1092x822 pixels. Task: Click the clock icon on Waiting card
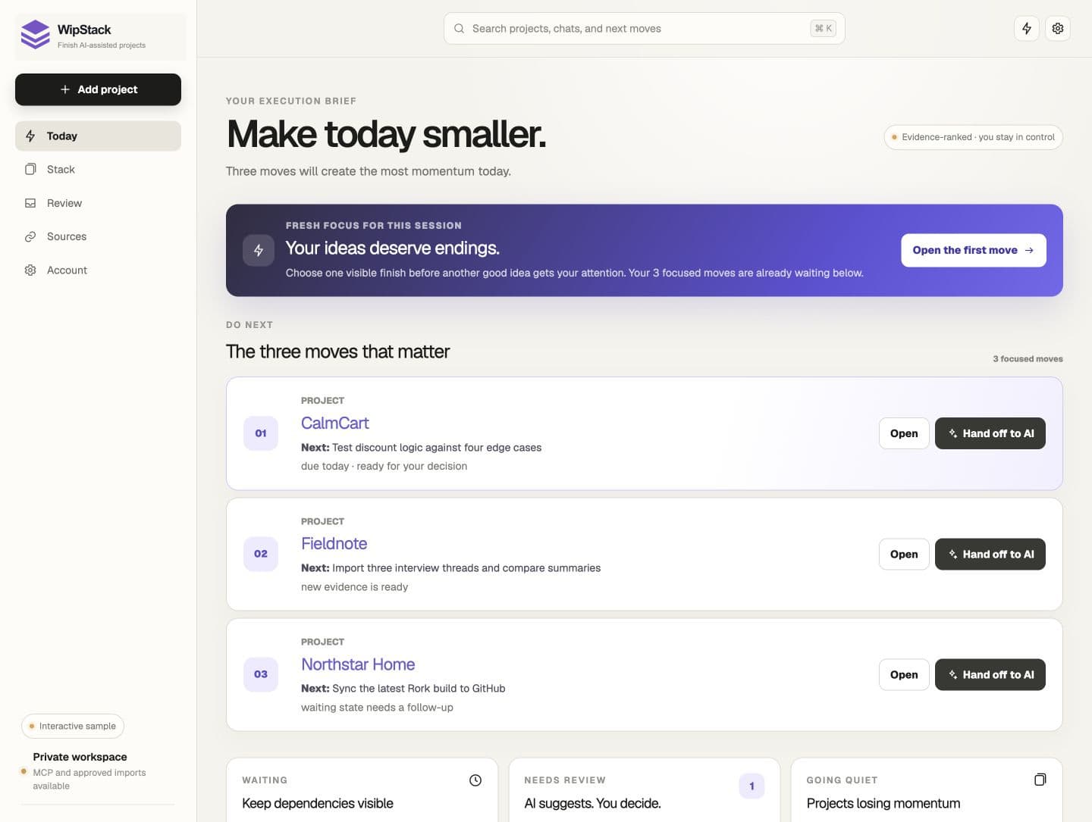475,780
